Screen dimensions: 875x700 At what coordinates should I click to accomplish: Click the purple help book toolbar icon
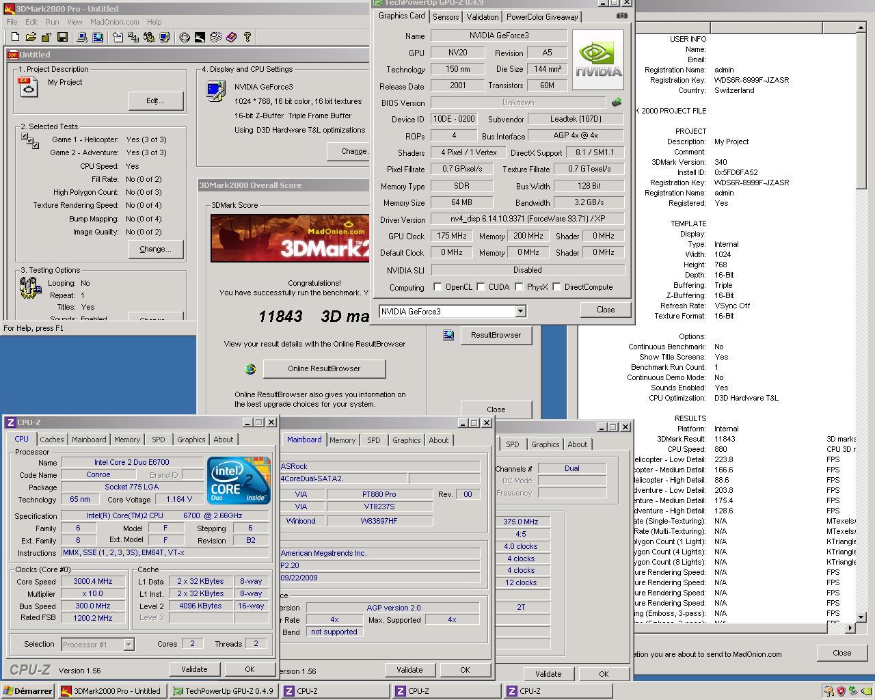(x=231, y=37)
